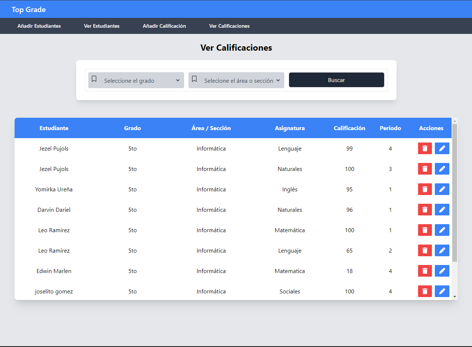Click the table's scroll down arrow
This screenshot has width=472, height=347.
455,297
